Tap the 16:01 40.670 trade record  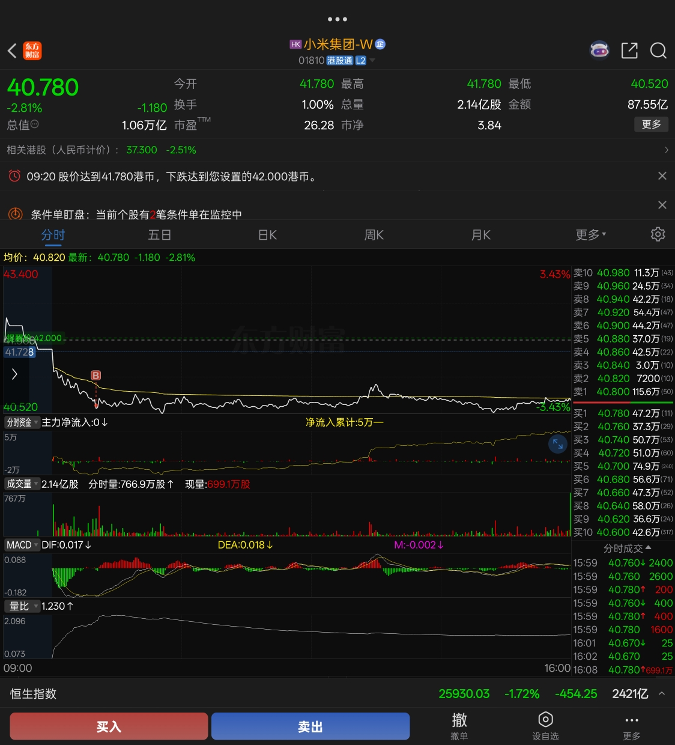point(623,643)
